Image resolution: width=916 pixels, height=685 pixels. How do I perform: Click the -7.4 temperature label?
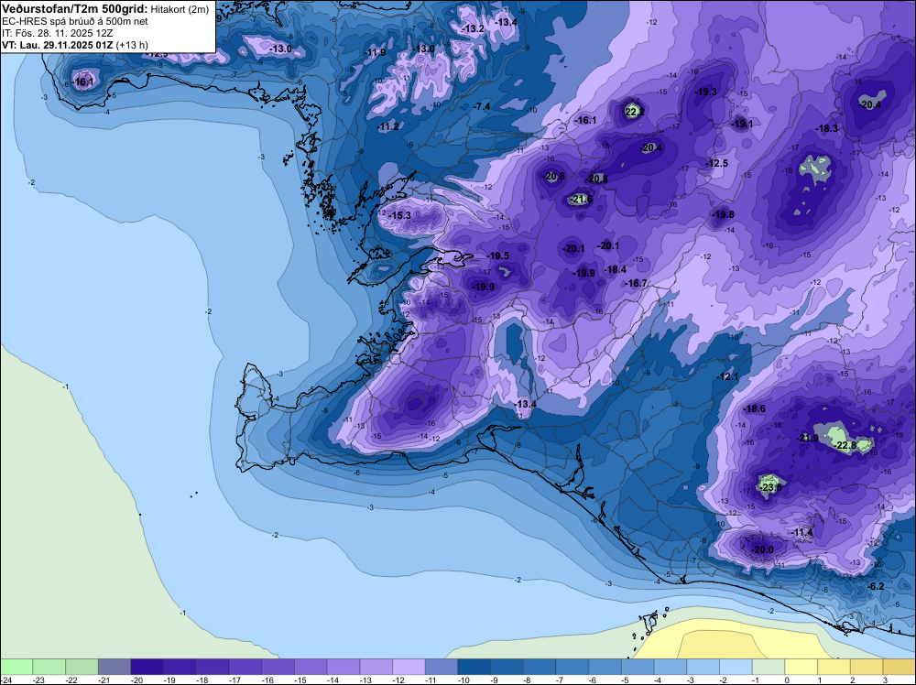tap(482, 106)
